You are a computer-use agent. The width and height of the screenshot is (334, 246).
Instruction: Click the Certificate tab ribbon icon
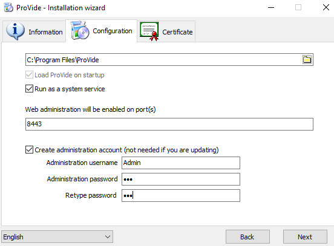tap(149, 31)
